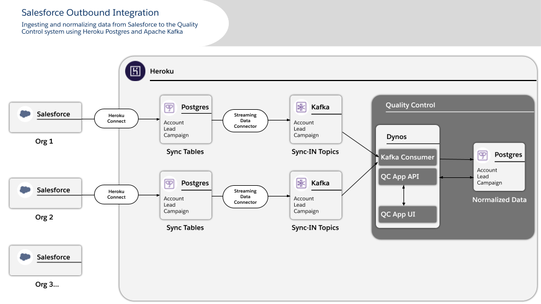Click the Postgres title in lower Sync Tables box

point(195,183)
